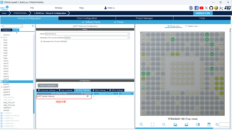Check Hardware Flow Control (RS485) box
This screenshot has width=232, height=130.
pos(41,42)
